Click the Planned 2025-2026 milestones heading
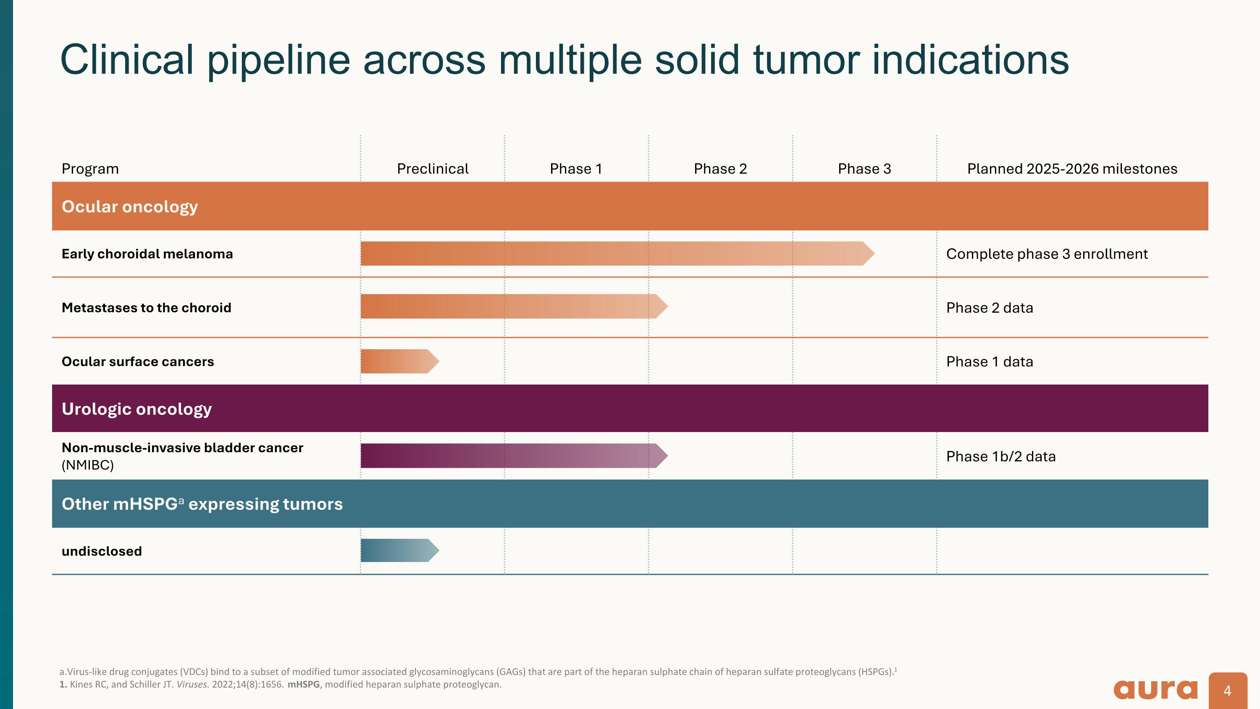 pyautogui.click(x=1072, y=169)
